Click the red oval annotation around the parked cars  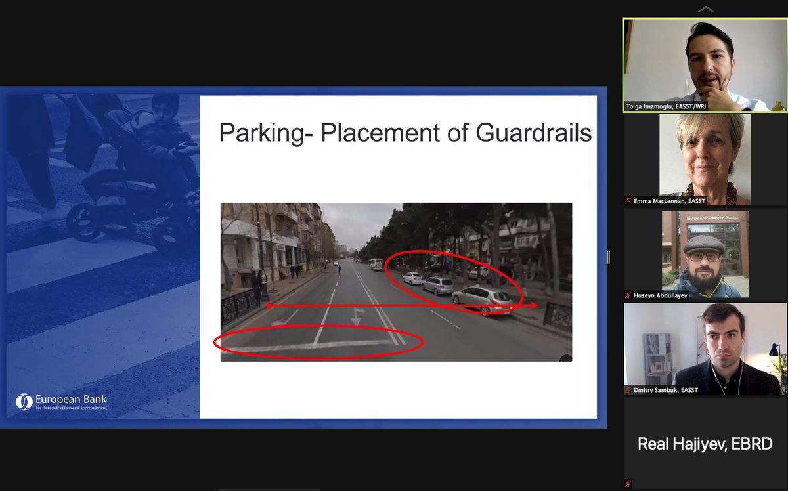pyautogui.click(x=453, y=276)
